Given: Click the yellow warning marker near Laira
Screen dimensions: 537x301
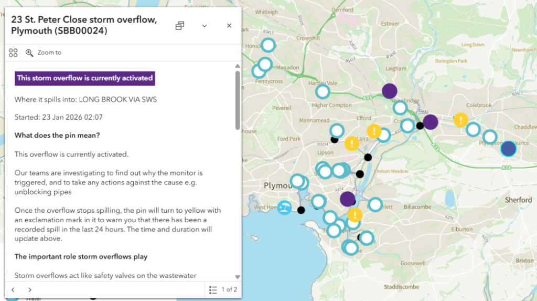Looking at the screenshot, I should [352, 143].
